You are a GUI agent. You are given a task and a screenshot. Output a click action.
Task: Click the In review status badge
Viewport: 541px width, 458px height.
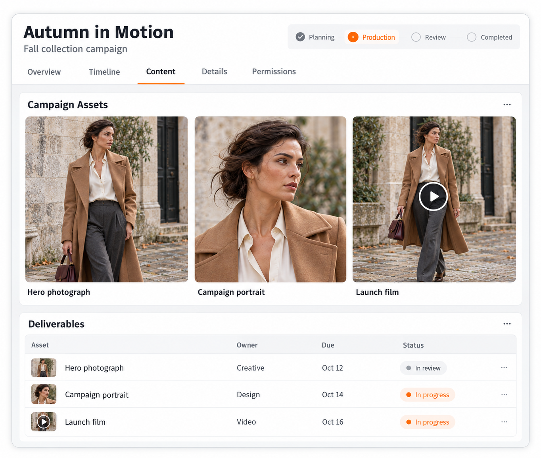click(423, 368)
